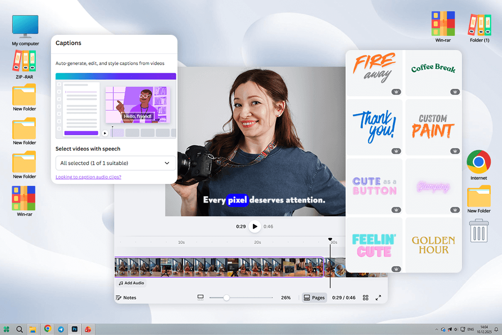Click the notification bell in system tray
This screenshot has width=502, height=335.
tap(496, 329)
